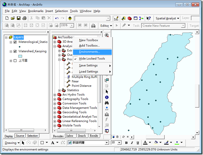Screen dimensions: 203x155
Task: Click the Underline formatting icon
Action: [x=137, y=143]
